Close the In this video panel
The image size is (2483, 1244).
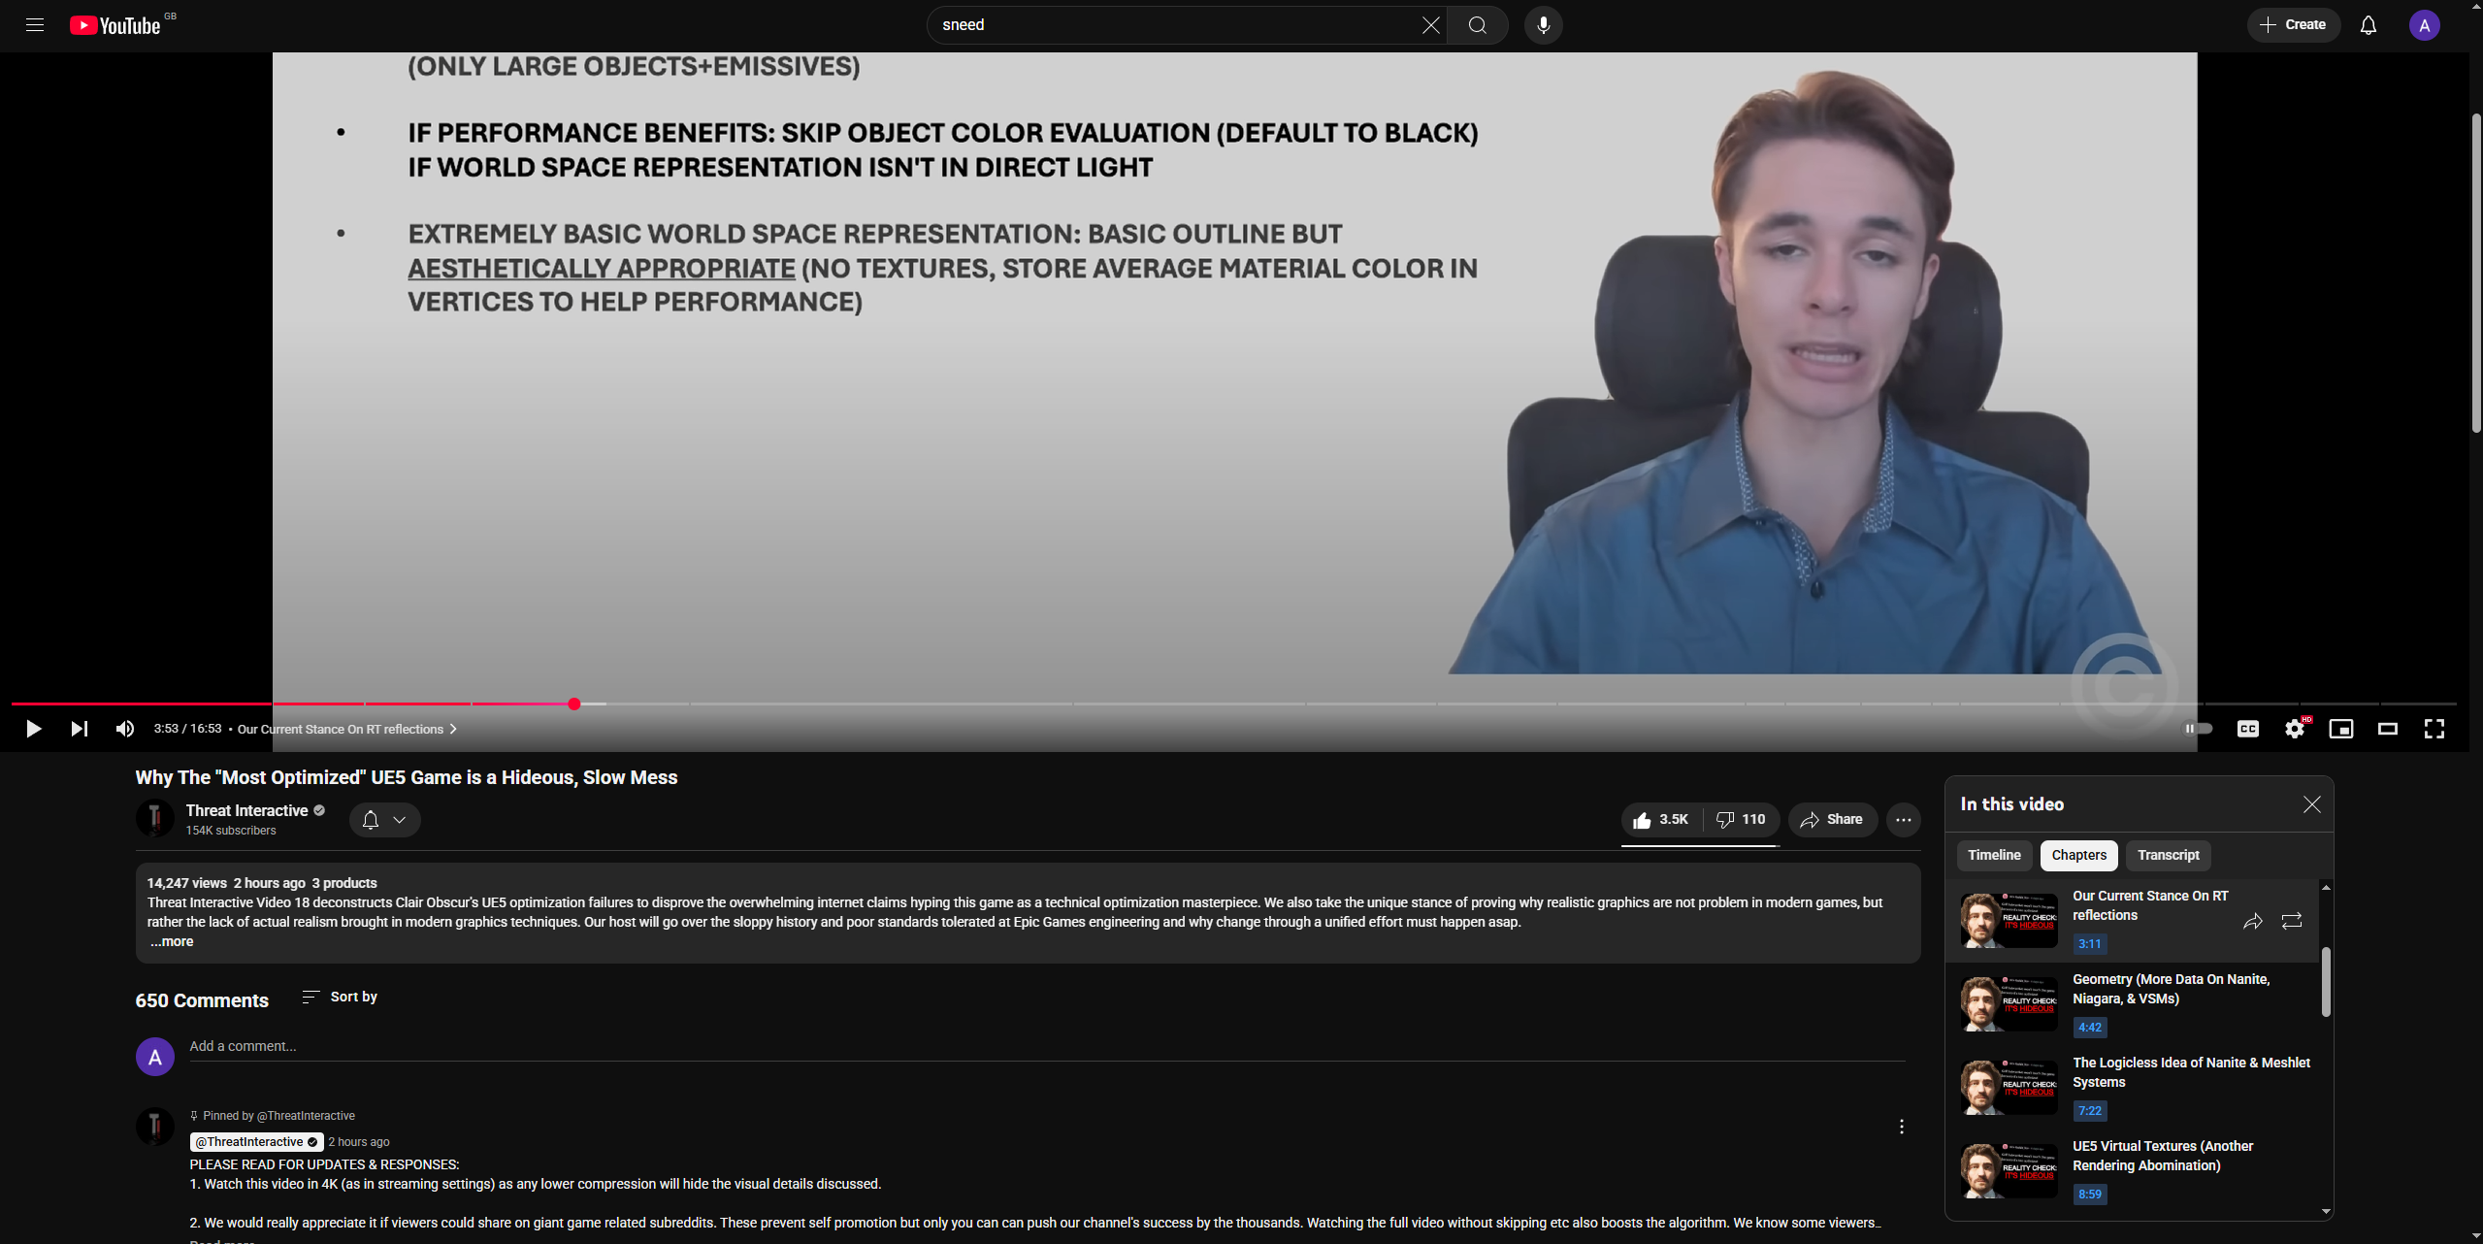click(2311, 804)
